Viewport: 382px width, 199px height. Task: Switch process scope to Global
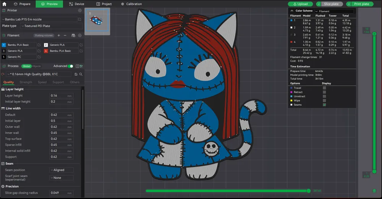(27, 66)
